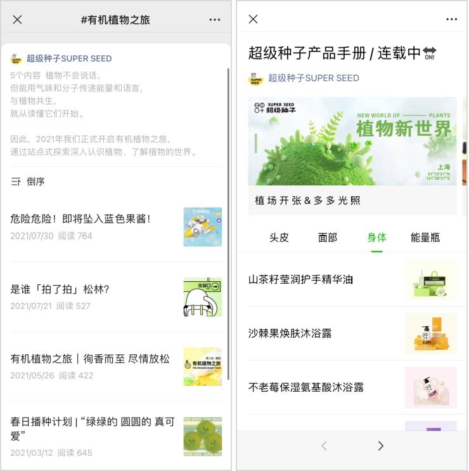Open 超级种子SUPER SEED account link in left panel
Screen dimensions: 469x471
69,58
